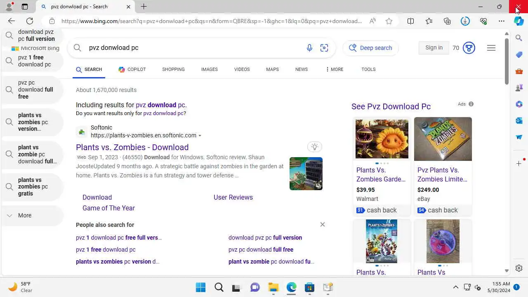Click the browser address bar URL

[212, 21]
